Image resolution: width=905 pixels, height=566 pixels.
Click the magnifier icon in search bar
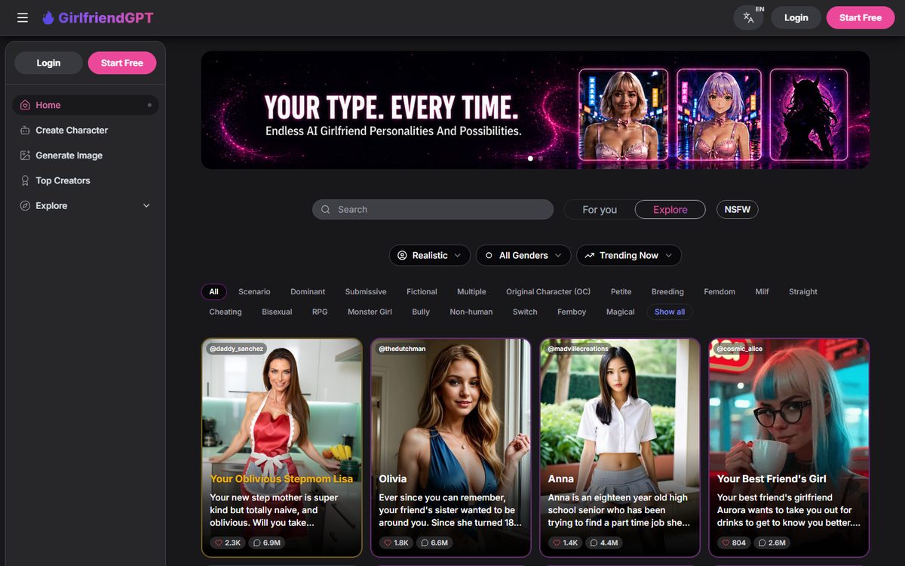326,210
